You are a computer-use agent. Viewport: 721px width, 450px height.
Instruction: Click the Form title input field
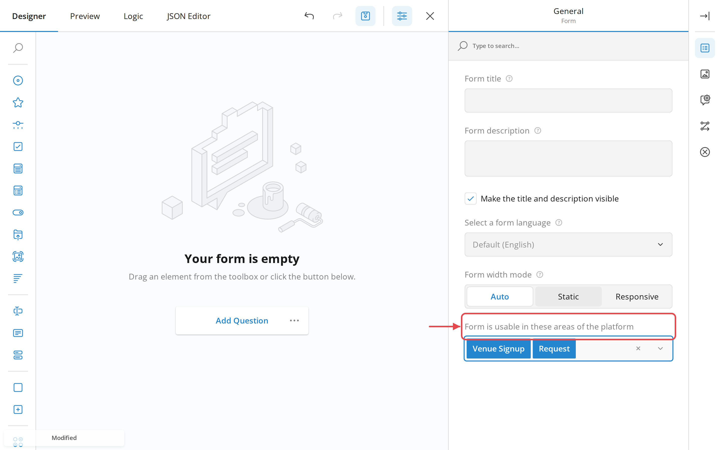[x=568, y=100]
